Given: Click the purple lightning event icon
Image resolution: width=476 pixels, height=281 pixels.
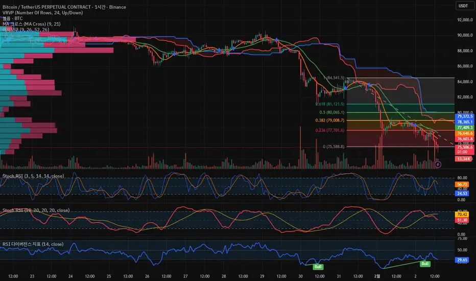Looking at the screenshot, I should tap(438, 165).
